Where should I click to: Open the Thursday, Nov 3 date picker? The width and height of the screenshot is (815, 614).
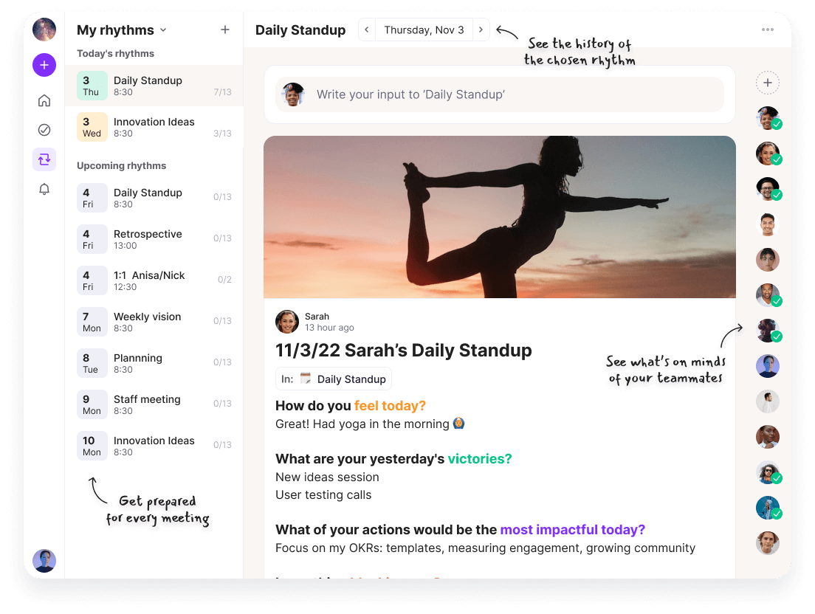[424, 30]
